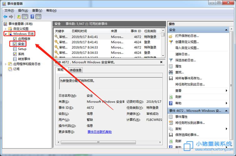Click 创建自定义视图 action

coord(187,42)
